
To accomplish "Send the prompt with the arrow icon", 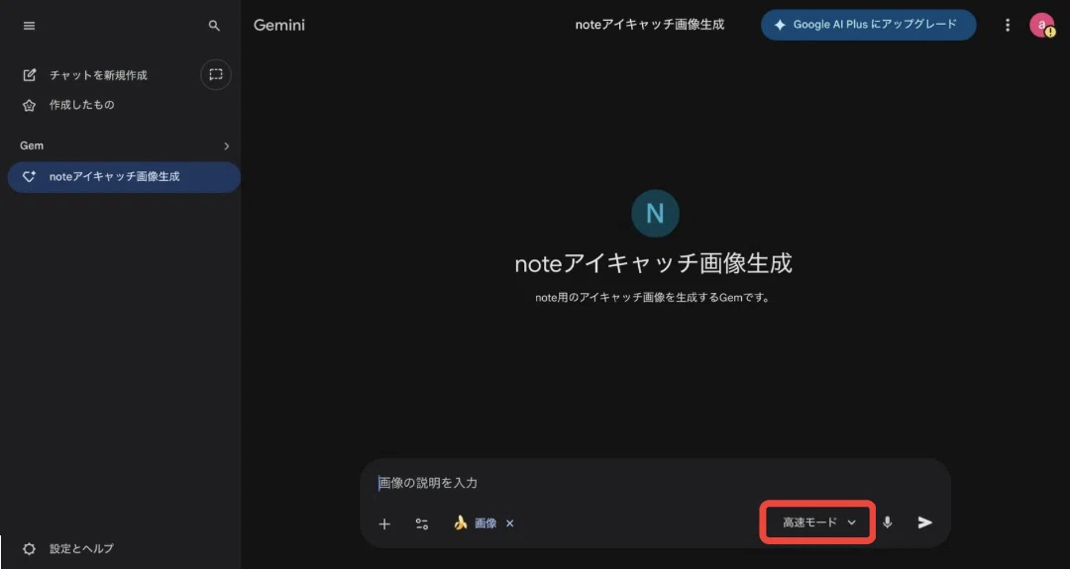I will pyautogui.click(x=924, y=522).
